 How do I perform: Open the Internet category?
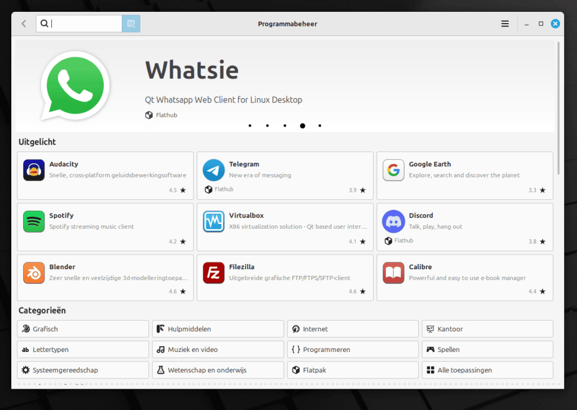click(x=353, y=329)
